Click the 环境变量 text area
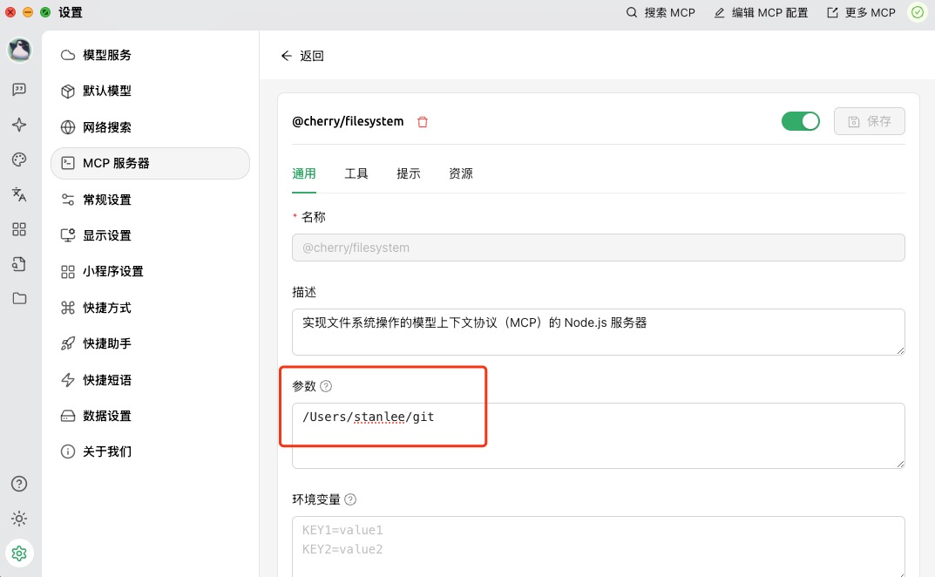This screenshot has height=577, width=935. click(598, 546)
